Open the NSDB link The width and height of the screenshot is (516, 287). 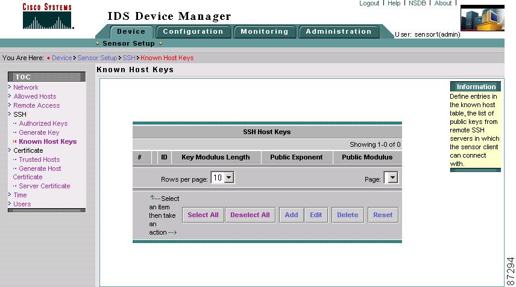click(417, 3)
